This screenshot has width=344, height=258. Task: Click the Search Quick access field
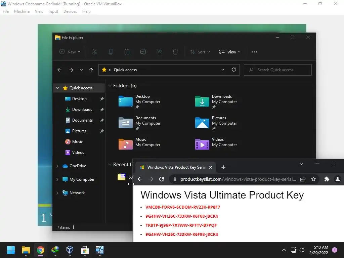277,70
